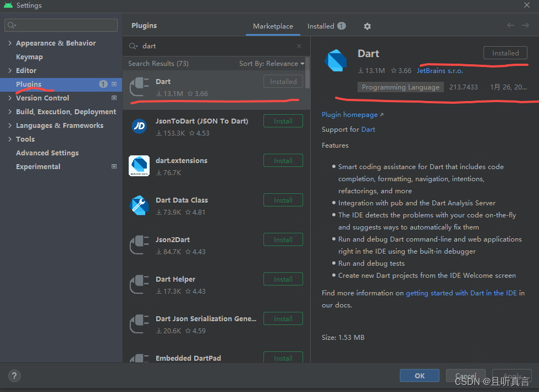The width and height of the screenshot is (539, 392).
Task: Open the Sort By Relevance dropdown
Action: pyautogui.click(x=272, y=64)
